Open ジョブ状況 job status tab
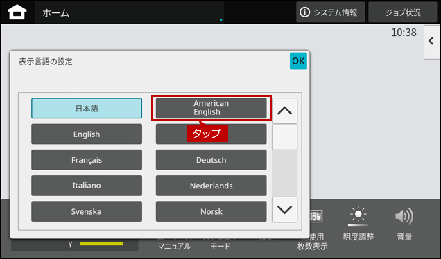Viewport: 441px width, 259px height. pyautogui.click(x=403, y=12)
